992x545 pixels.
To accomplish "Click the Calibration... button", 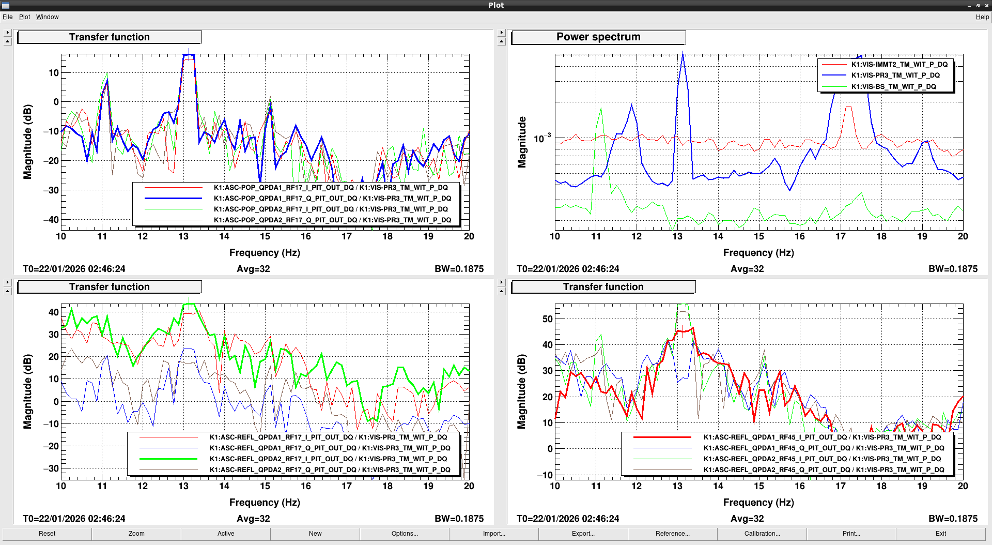I will pyautogui.click(x=762, y=534).
